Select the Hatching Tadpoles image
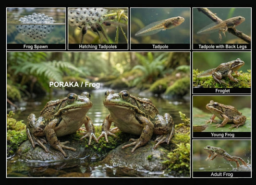Screen dimensions: 256x185 pyautogui.click(x=98, y=26)
